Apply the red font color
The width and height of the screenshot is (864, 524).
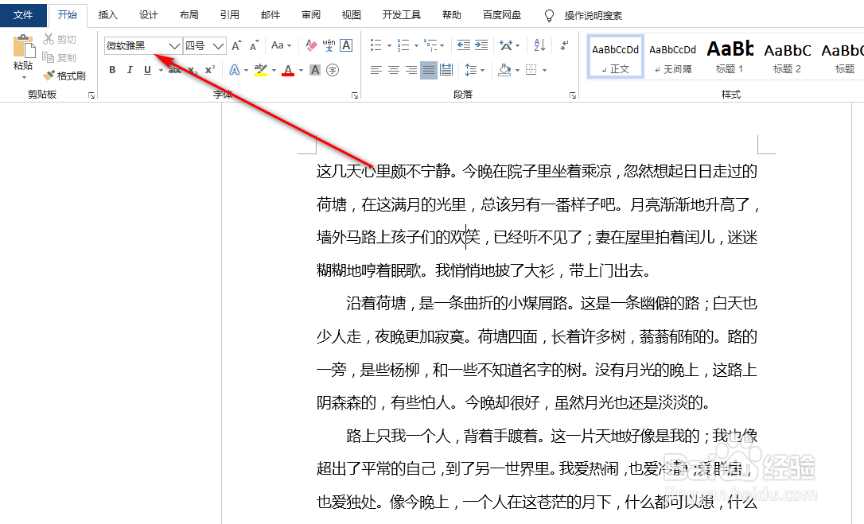(x=288, y=70)
